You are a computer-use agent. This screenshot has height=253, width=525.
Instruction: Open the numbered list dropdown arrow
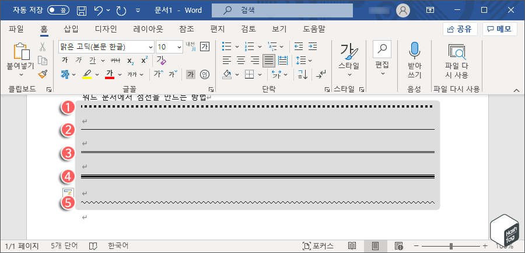260,47
